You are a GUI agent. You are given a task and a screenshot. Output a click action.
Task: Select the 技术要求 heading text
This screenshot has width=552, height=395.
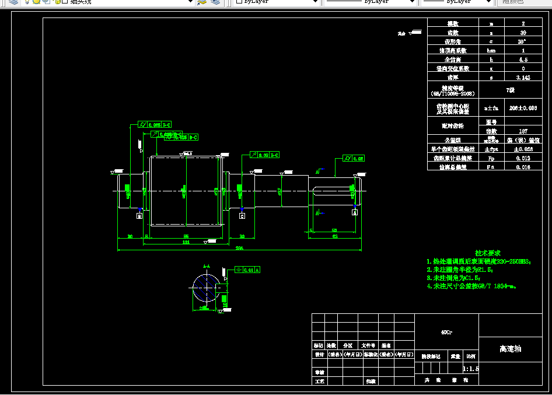pos(488,253)
